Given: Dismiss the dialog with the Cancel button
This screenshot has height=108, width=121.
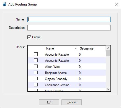Looking at the screenshot, I should 71,102.
